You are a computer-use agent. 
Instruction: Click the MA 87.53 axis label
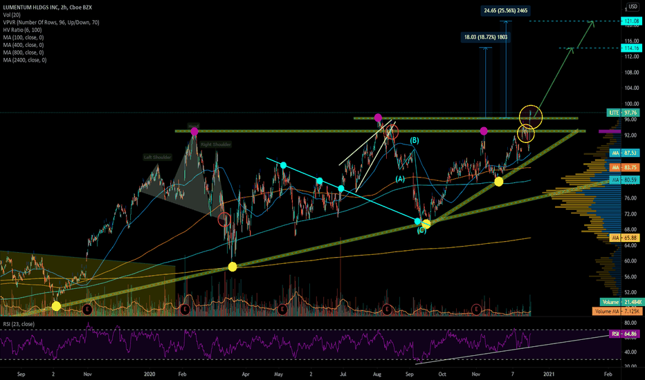(624, 153)
